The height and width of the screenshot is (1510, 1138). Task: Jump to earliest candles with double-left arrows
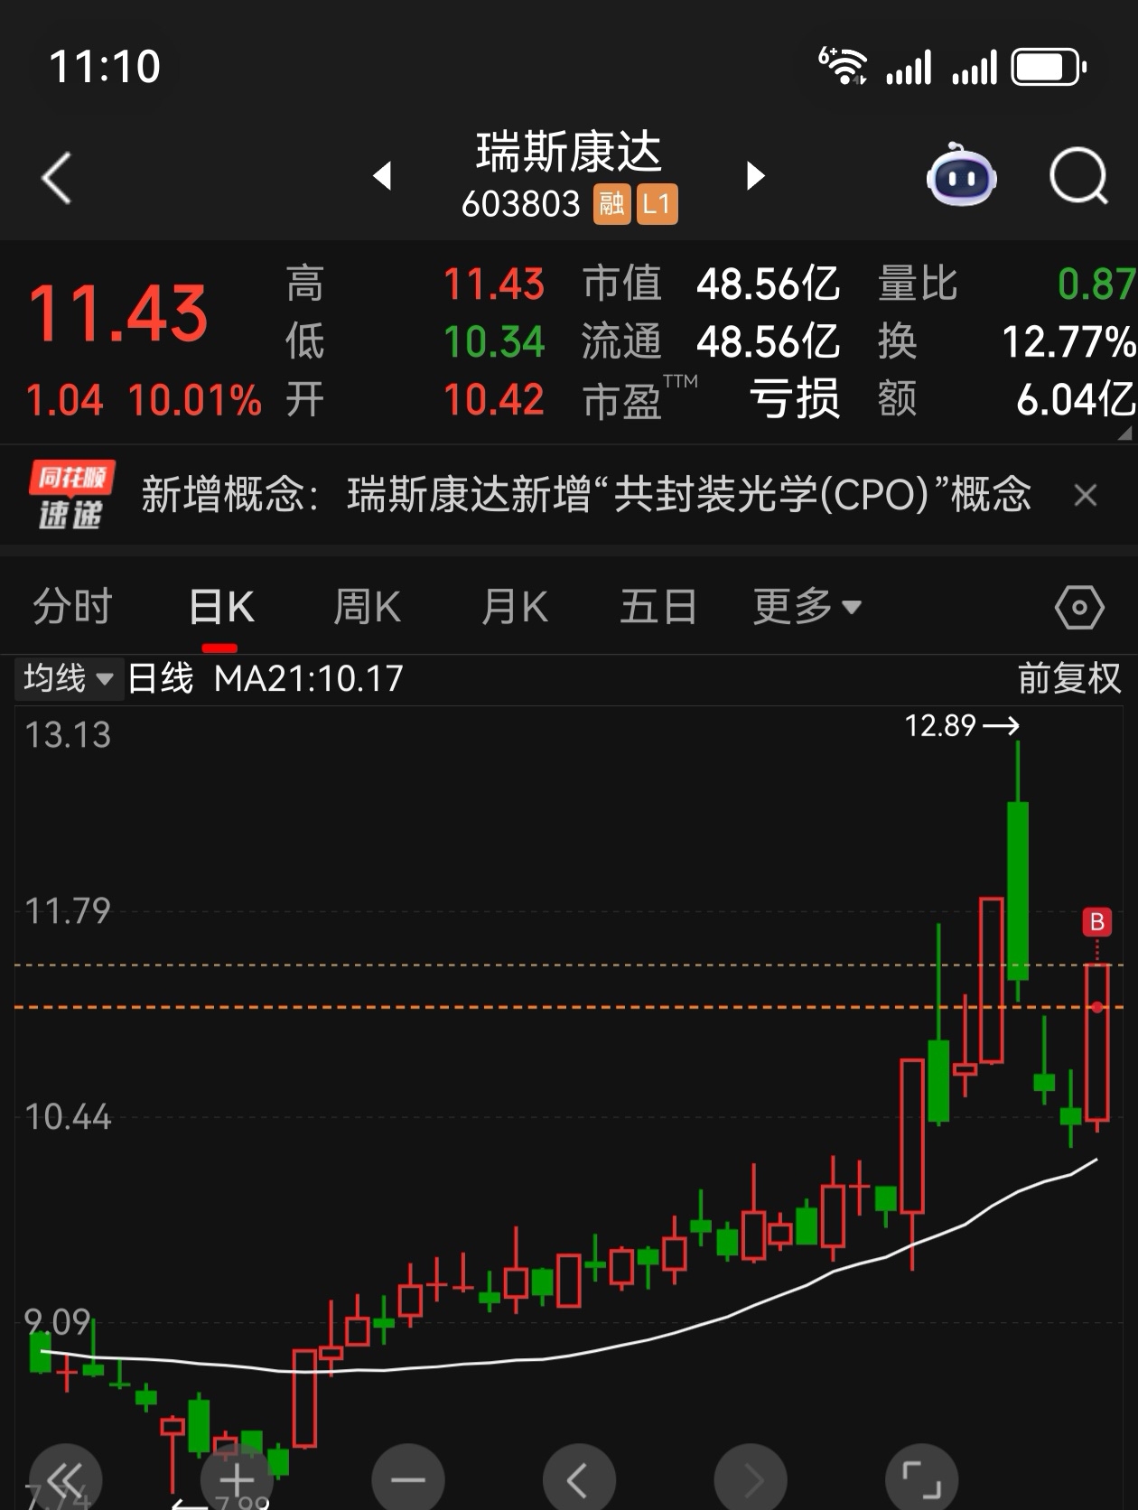pos(65,1479)
